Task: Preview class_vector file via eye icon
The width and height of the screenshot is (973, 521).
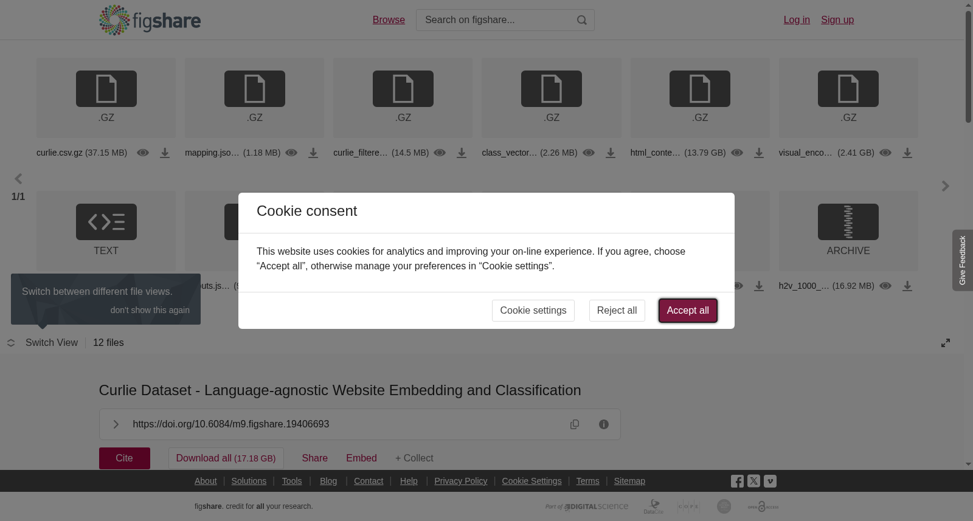Action: pyautogui.click(x=589, y=153)
